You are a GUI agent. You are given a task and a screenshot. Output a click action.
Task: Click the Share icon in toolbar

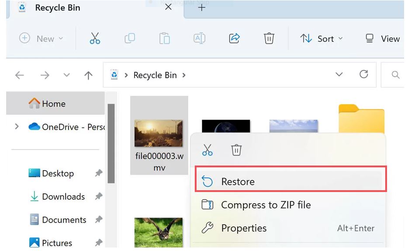tap(235, 38)
